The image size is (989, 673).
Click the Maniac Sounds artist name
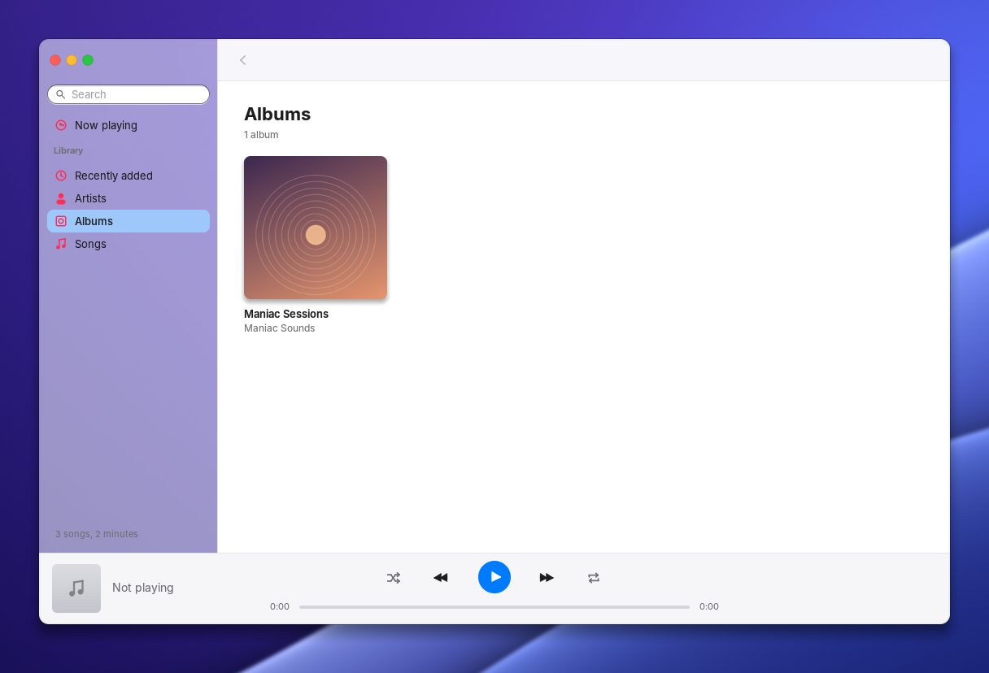[x=279, y=328]
